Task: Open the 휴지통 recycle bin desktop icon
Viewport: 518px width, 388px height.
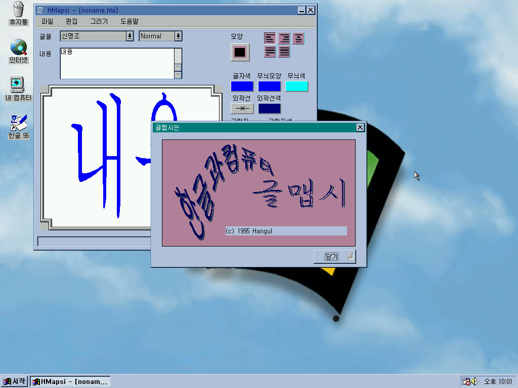Action: pos(19,14)
